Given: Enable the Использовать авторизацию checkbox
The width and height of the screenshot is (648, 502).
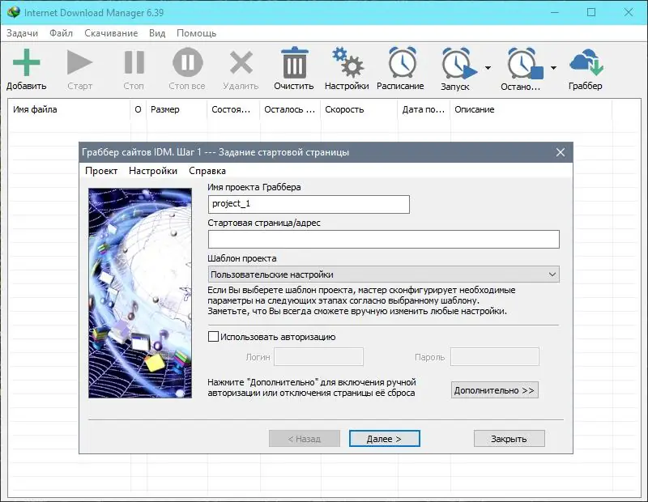Looking at the screenshot, I should click(213, 337).
